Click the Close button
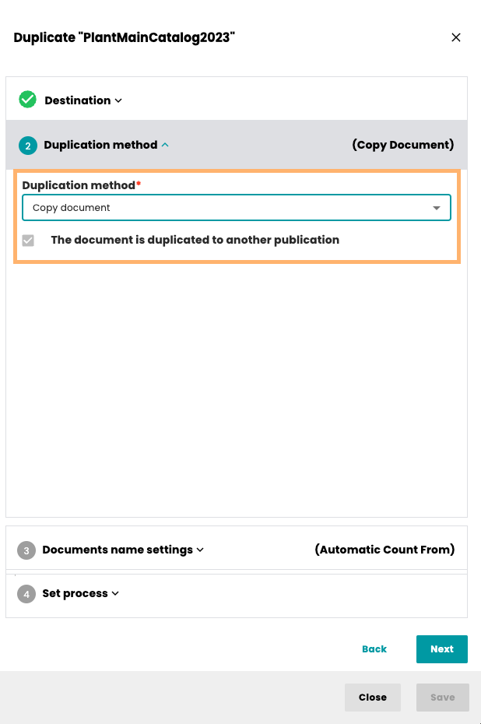Image resolution: width=481 pixels, height=724 pixels. click(x=372, y=697)
